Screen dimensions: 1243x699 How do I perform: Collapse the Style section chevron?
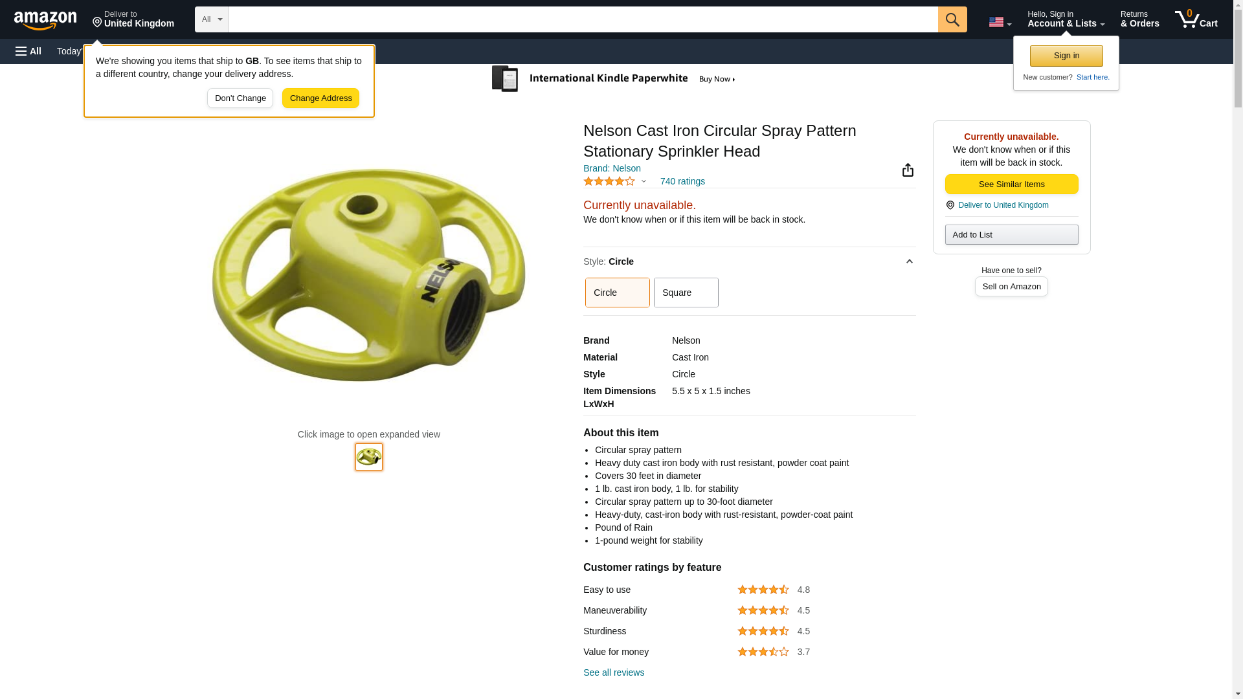pyautogui.click(x=909, y=261)
